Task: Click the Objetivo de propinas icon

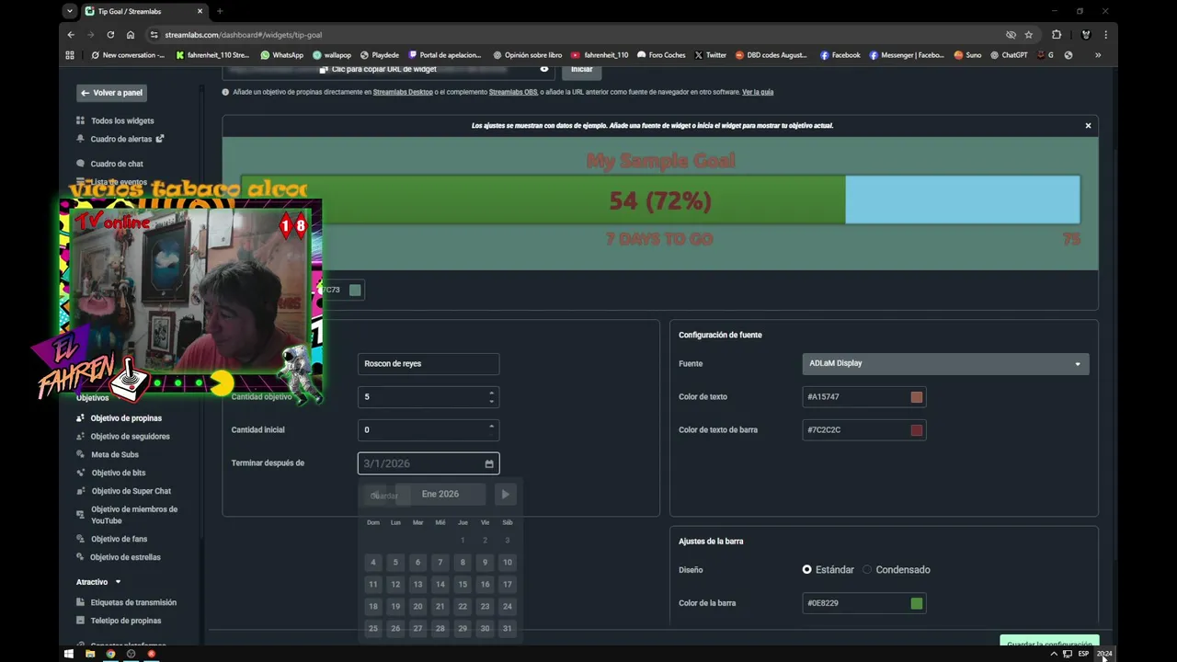Action: tap(80, 418)
